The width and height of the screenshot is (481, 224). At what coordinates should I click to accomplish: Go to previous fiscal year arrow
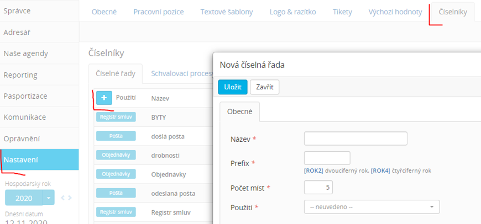[62, 198]
